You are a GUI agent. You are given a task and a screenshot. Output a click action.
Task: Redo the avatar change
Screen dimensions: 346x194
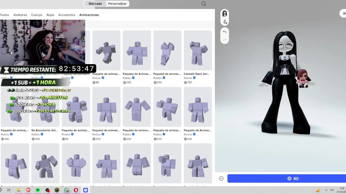[225, 40]
